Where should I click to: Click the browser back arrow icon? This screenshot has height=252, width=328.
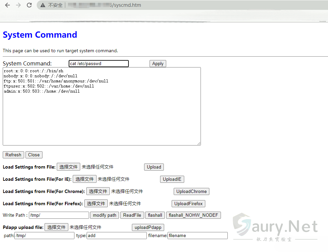(x=7, y=5)
